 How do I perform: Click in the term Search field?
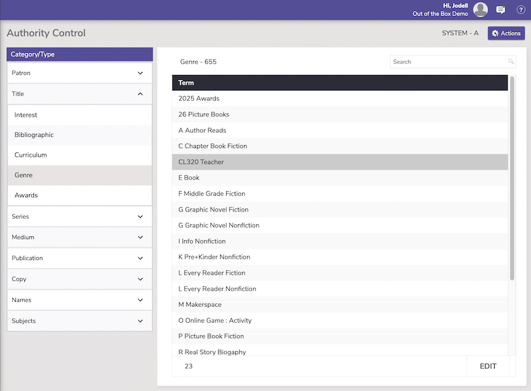click(x=449, y=61)
